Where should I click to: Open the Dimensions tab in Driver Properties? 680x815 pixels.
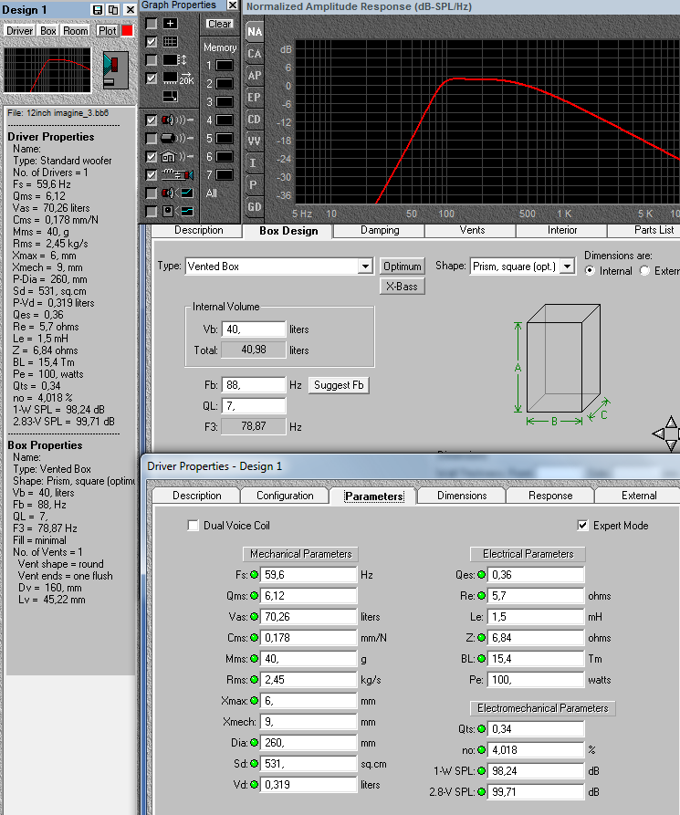[462, 496]
